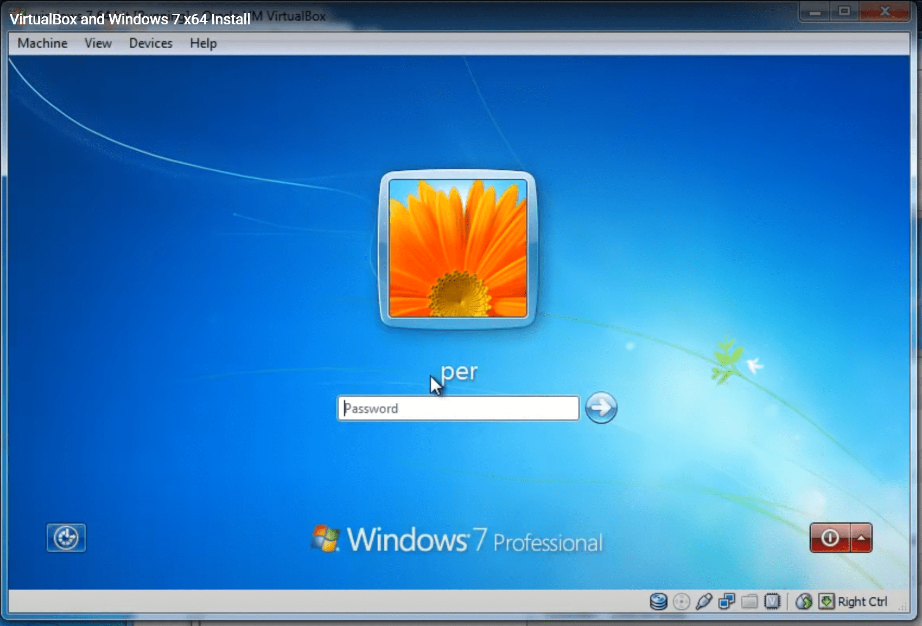This screenshot has width=922, height=626.
Task: Open the View menu
Action: [x=98, y=43]
